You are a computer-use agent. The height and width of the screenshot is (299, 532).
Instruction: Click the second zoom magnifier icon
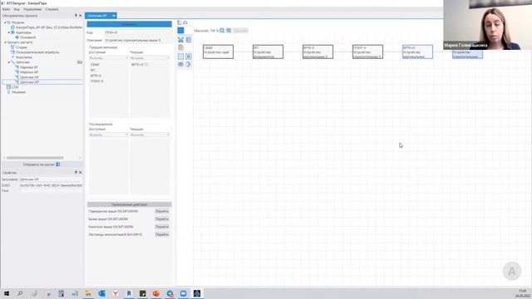tap(229, 31)
